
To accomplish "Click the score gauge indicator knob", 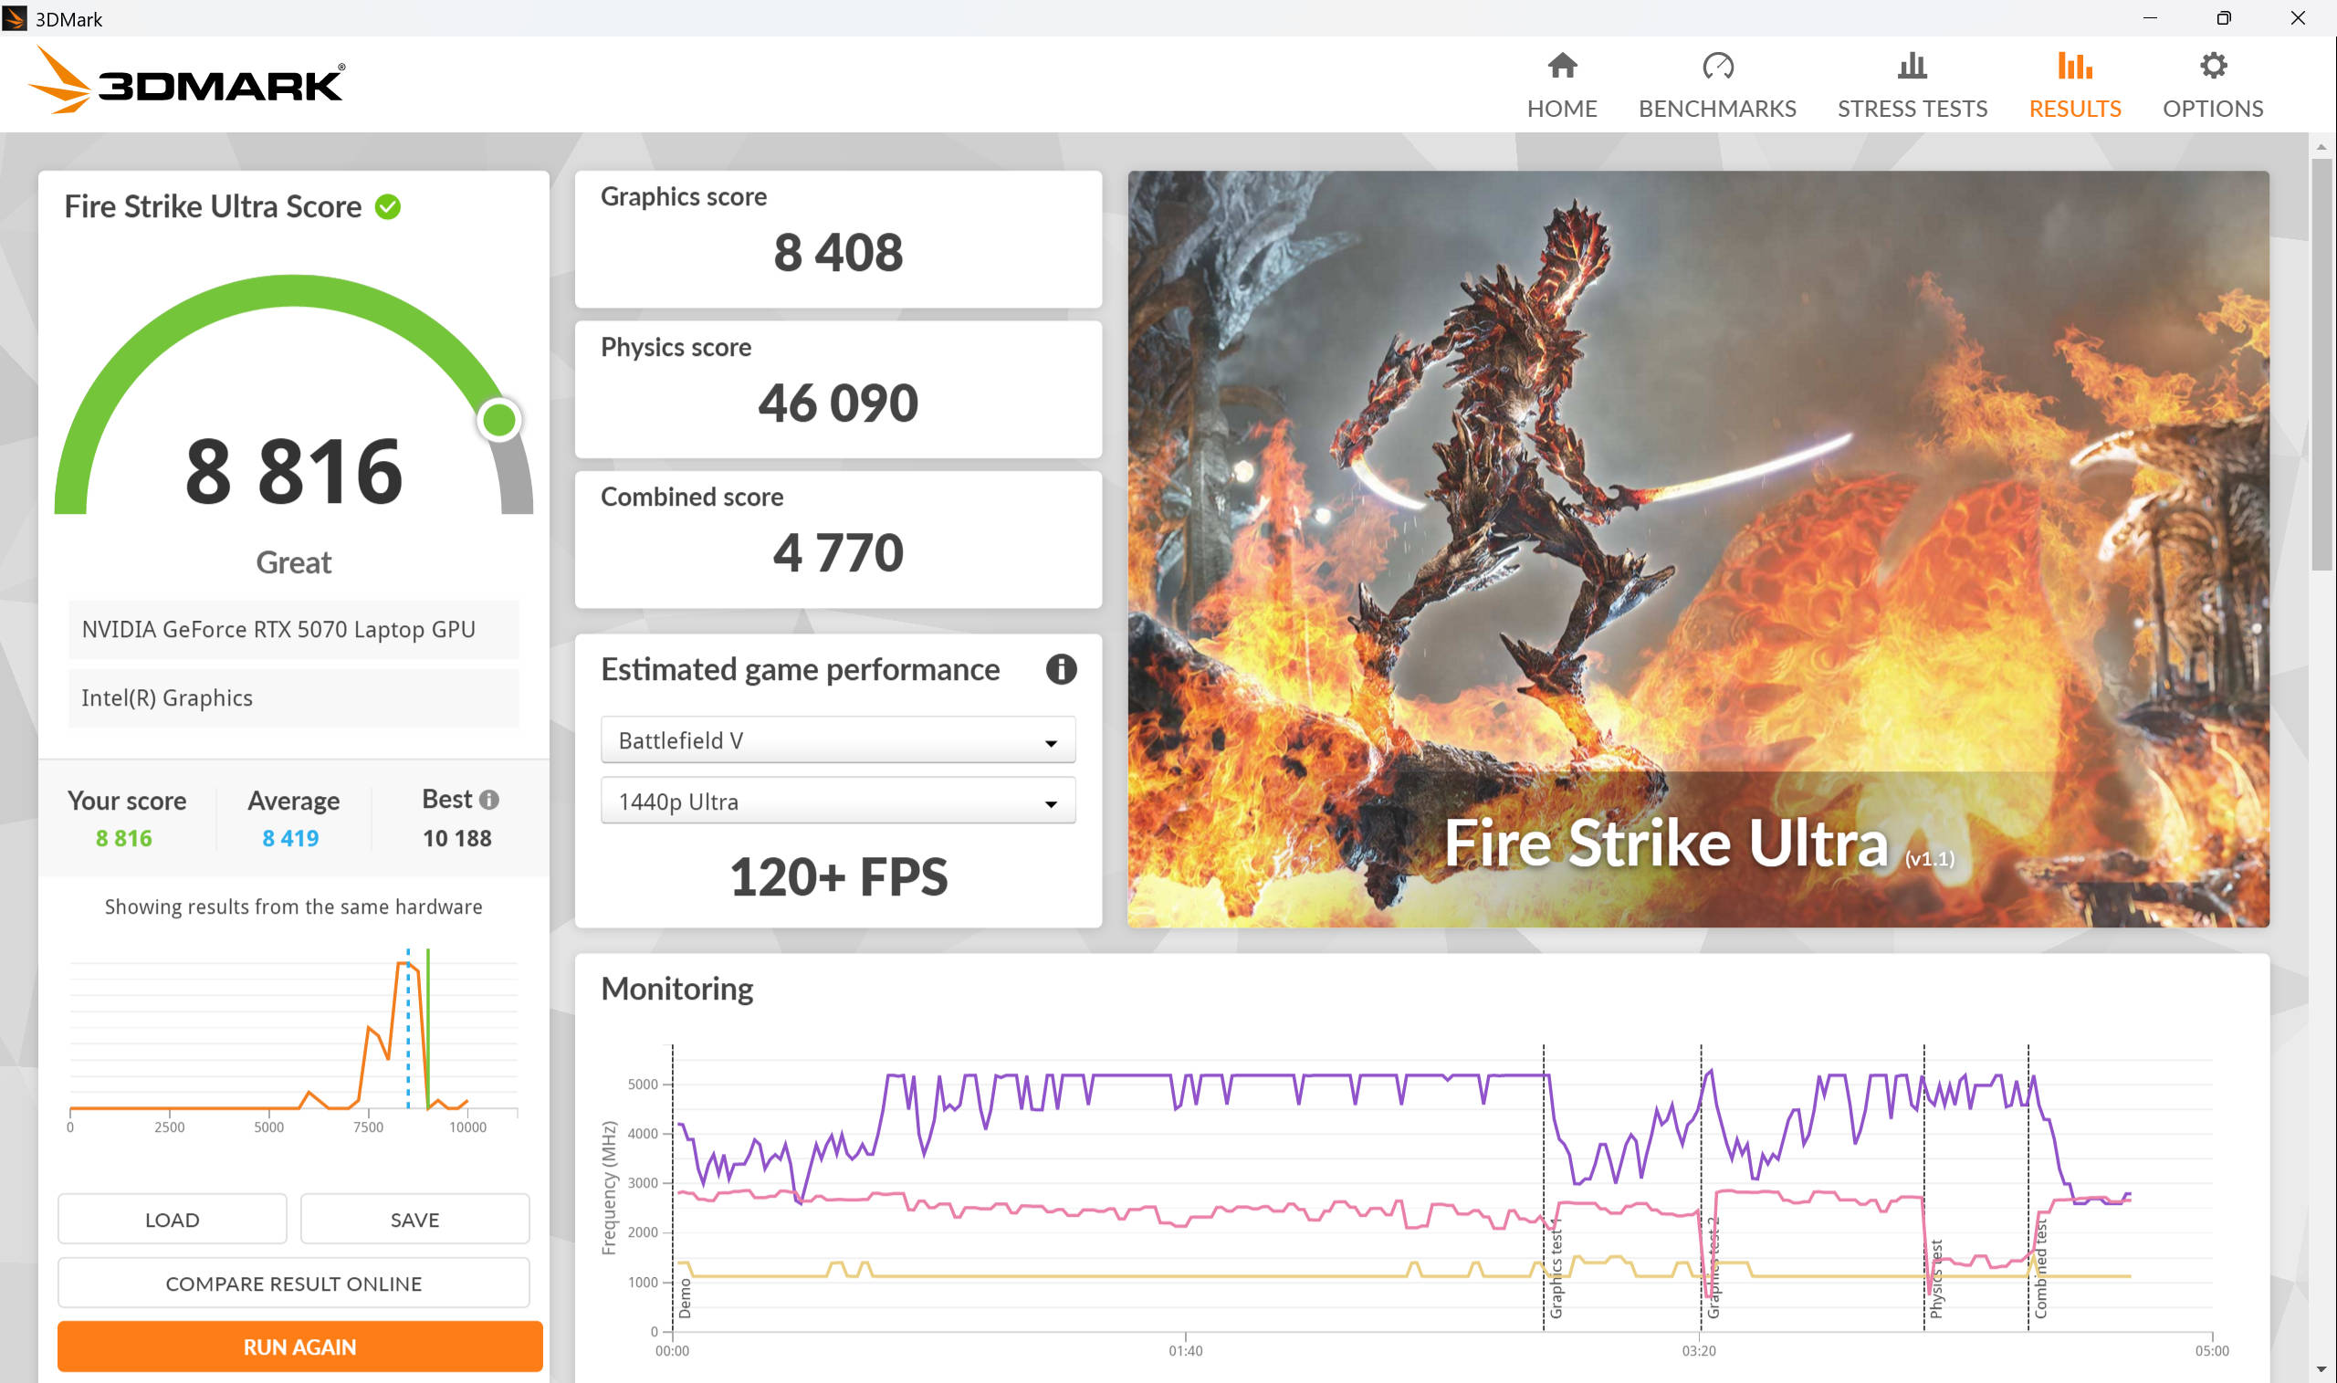I will pyautogui.click(x=499, y=419).
